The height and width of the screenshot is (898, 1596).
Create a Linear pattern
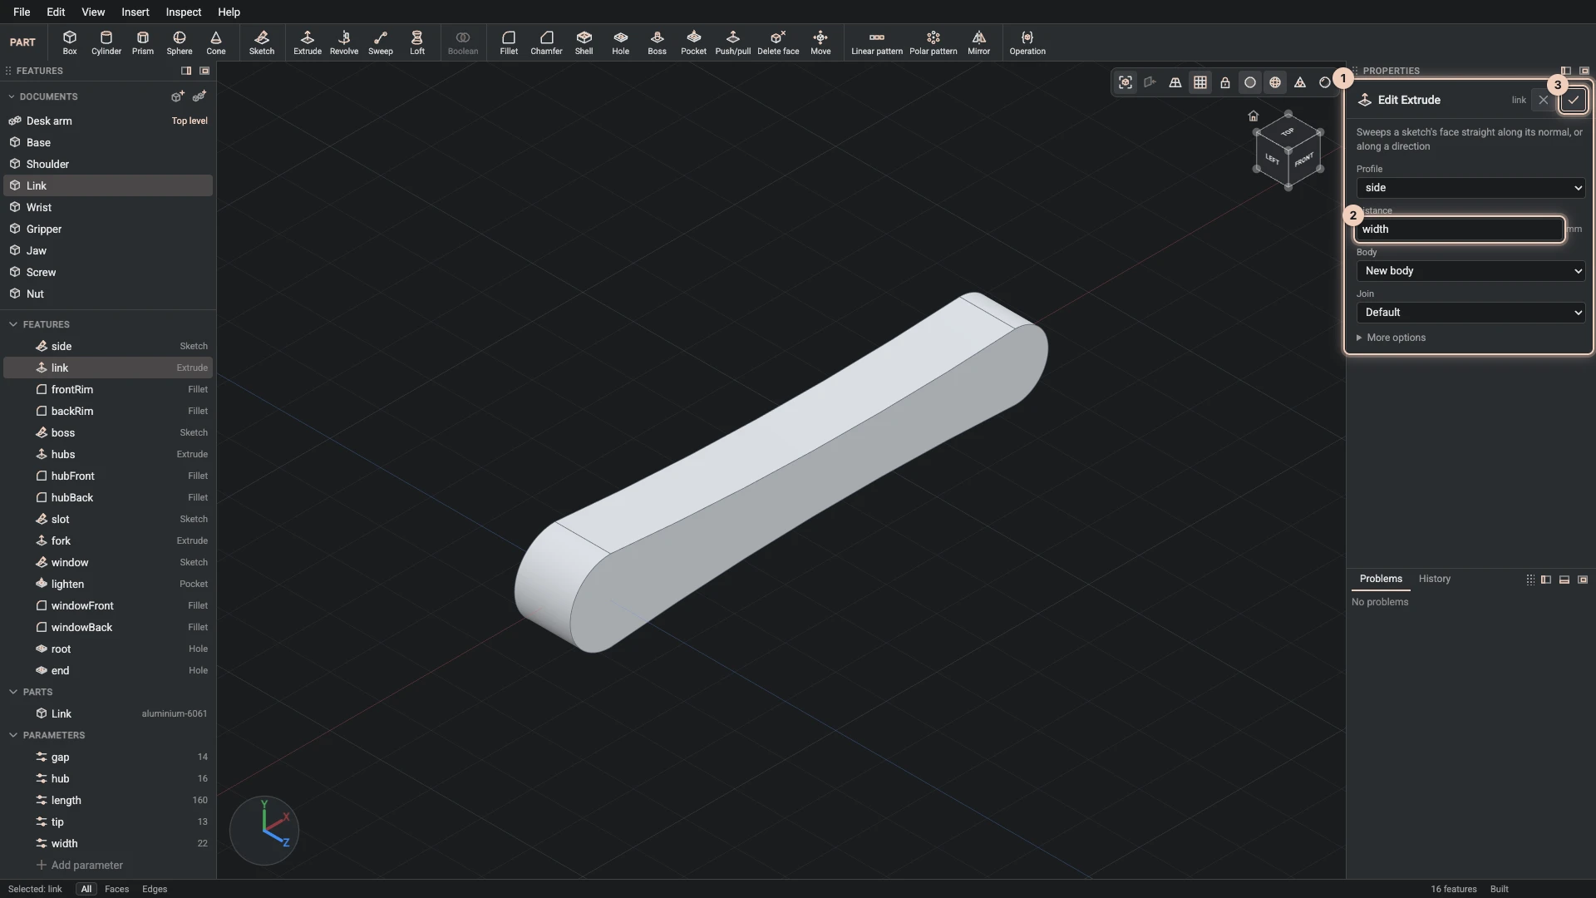[877, 42]
